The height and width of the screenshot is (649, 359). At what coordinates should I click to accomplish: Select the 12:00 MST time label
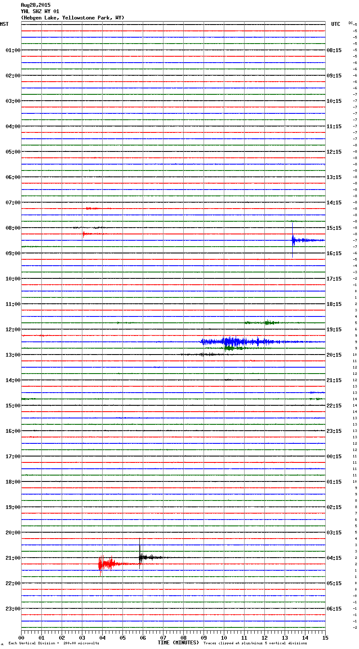pos(13,330)
